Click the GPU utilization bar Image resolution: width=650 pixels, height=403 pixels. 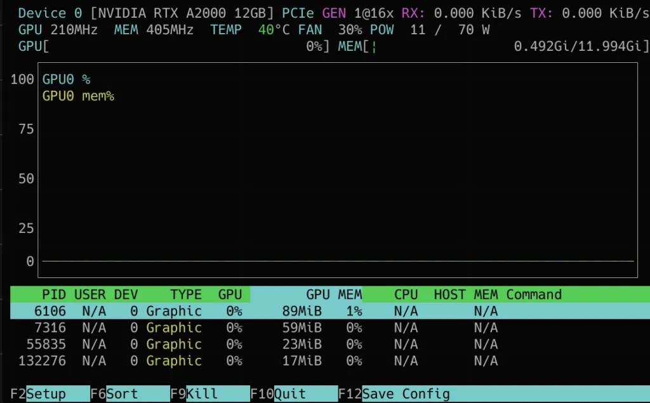(174, 46)
